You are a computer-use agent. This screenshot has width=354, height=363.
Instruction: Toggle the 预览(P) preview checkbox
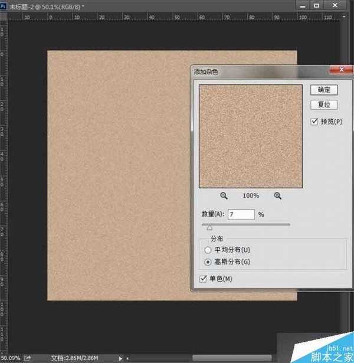pyautogui.click(x=314, y=121)
